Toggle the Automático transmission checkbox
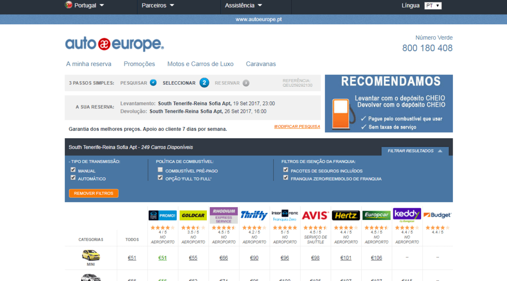507x281 pixels. click(73, 177)
